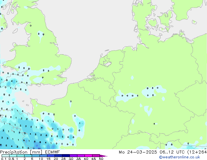
Task: Select the 25–30 mm dark blue swatch
Action: 66,156
